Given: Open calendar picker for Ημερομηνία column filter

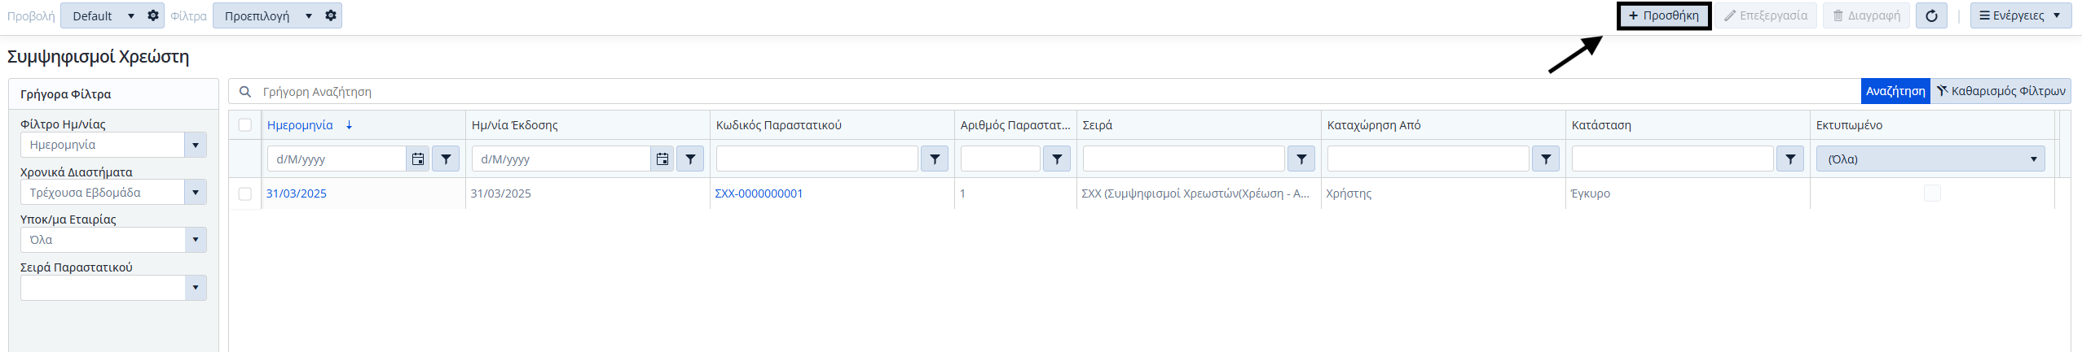Looking at the screenshot, I should tap(418, 159).
